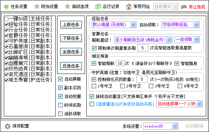Open the 运行记录 tab
The image size is (209, 132).
(x=111, y=7)
